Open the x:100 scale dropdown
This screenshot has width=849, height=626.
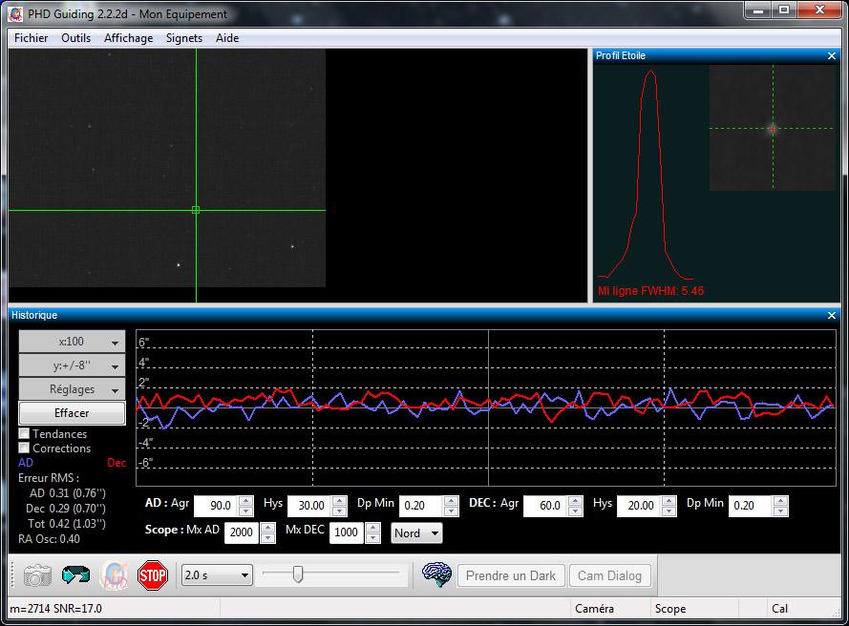click(x=73, y=342)
